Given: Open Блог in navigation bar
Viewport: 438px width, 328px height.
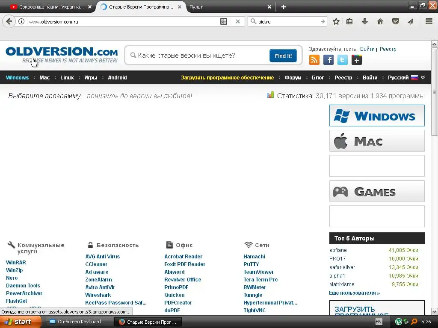Looking at the screenshot, I should coord(318,78).
